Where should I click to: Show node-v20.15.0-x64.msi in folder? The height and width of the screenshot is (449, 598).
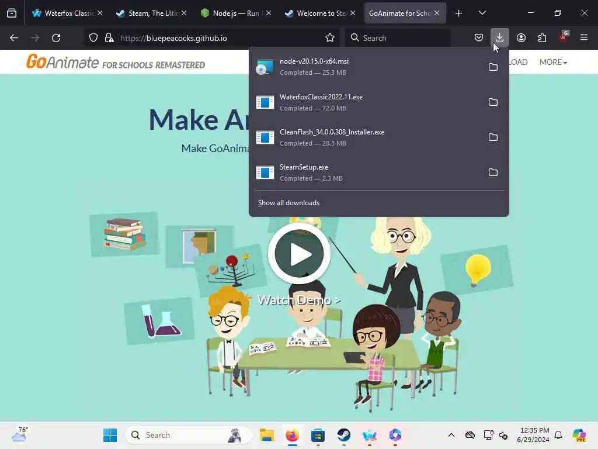click(x=493, y=67)
